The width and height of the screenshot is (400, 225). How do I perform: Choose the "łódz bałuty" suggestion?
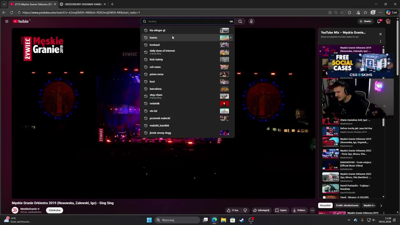tap(187, 59)
